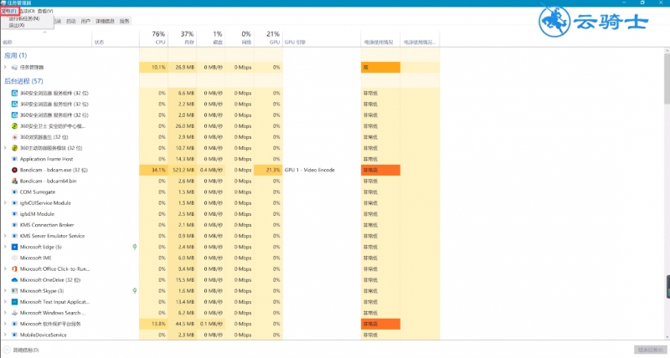The height and width of the screenshot is (358, 670).
Task: Sort by the 网络 column header
Action: click(x=240, y=38)
